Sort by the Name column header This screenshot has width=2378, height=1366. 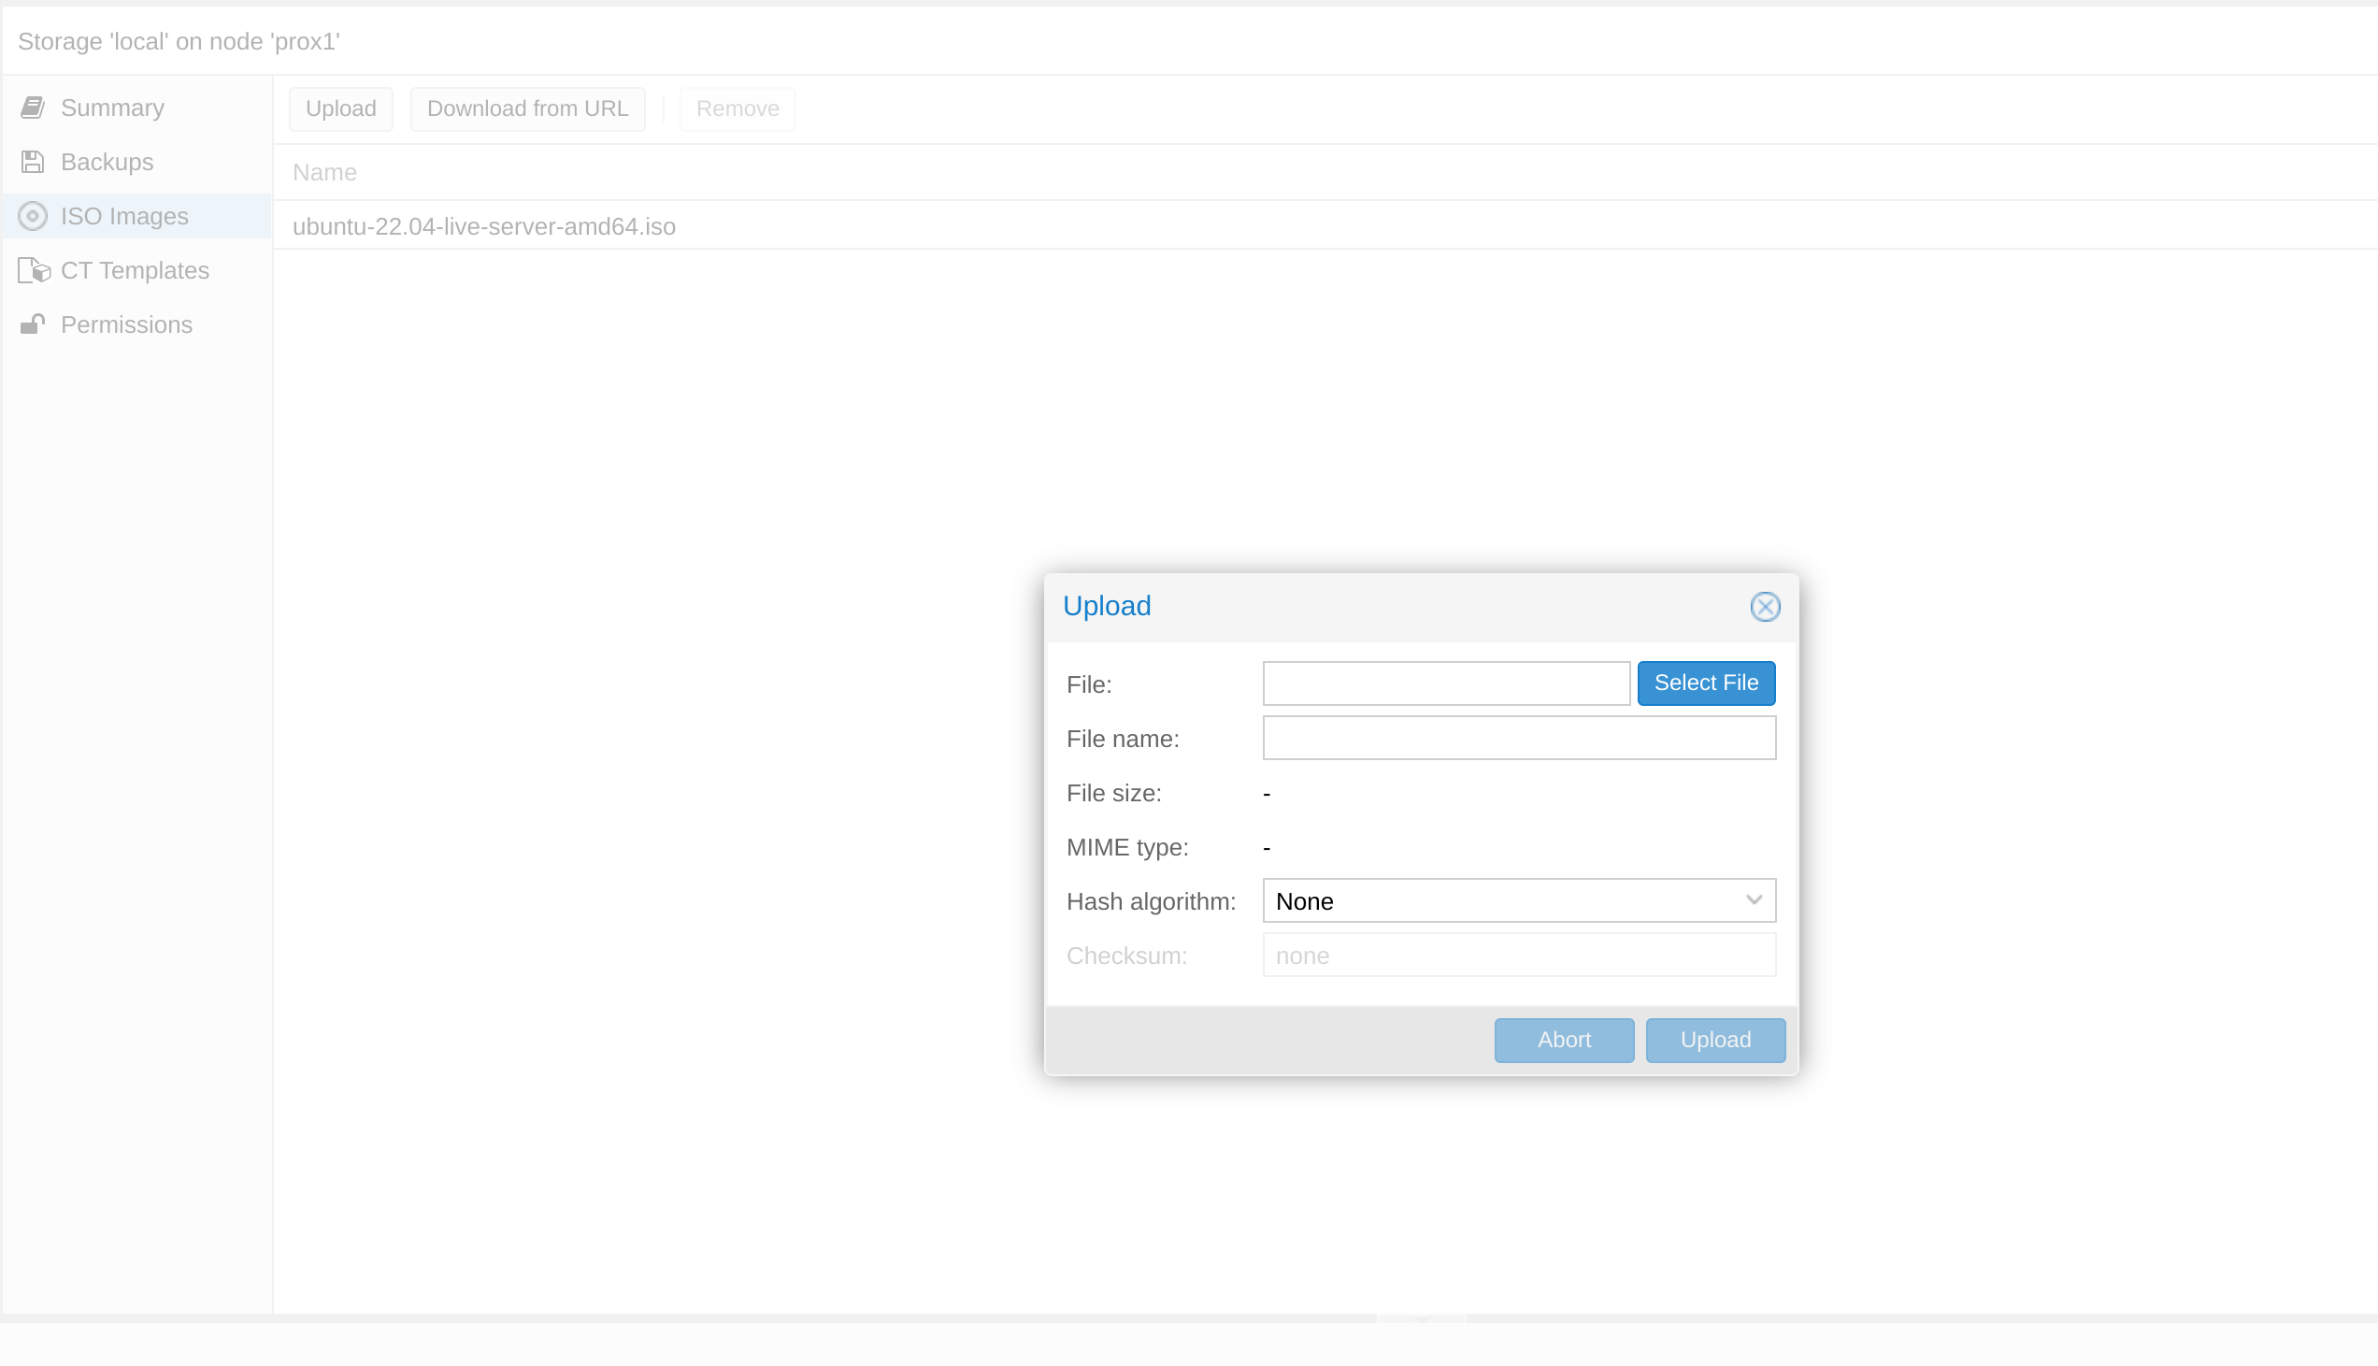click(x=324, y=173)
